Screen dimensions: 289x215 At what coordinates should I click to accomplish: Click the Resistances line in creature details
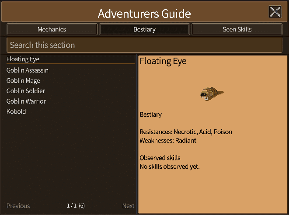point(186,132)
